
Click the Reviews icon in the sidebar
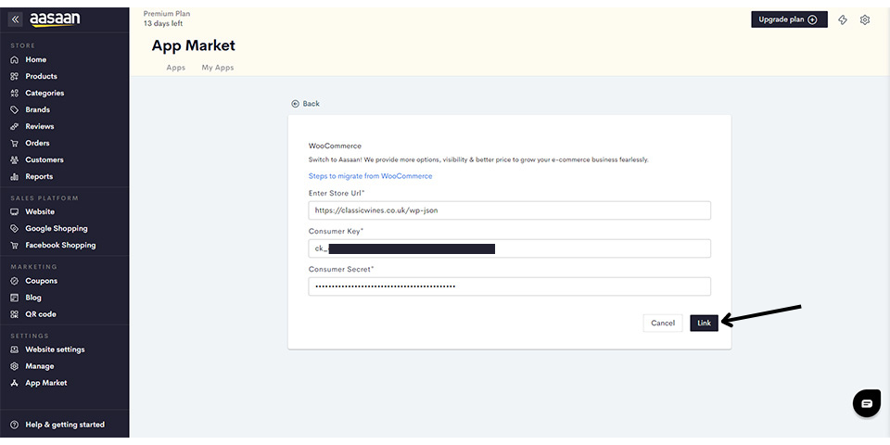(x=15, y=127)
